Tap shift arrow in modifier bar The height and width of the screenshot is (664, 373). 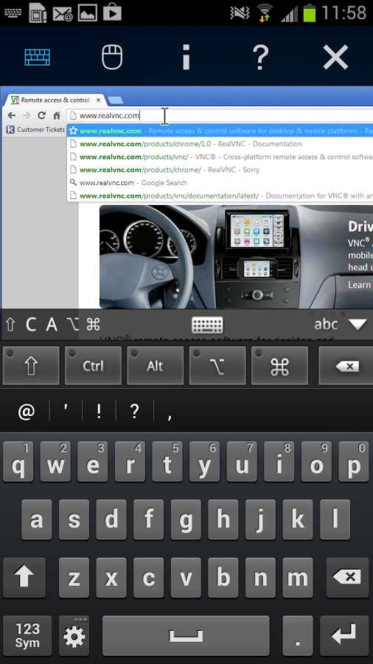[10, 325]
